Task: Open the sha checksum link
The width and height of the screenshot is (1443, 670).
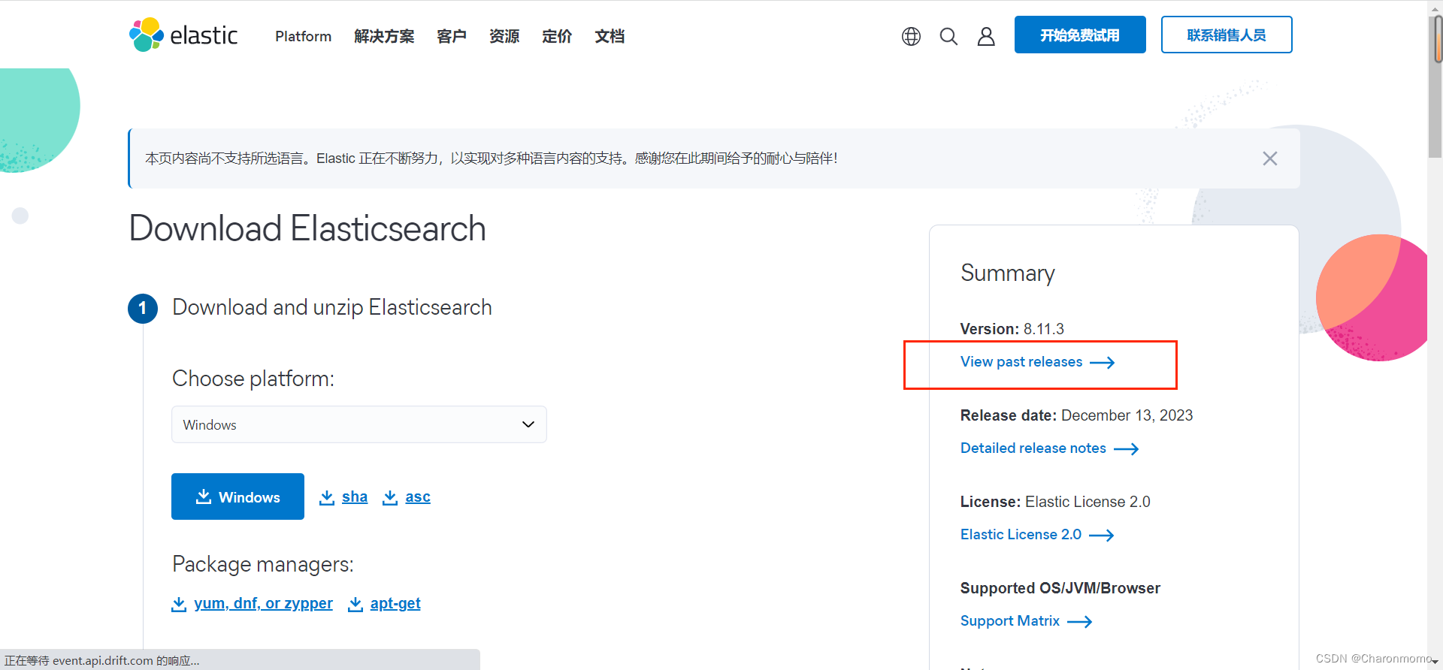Action: (x=355, y=496)
